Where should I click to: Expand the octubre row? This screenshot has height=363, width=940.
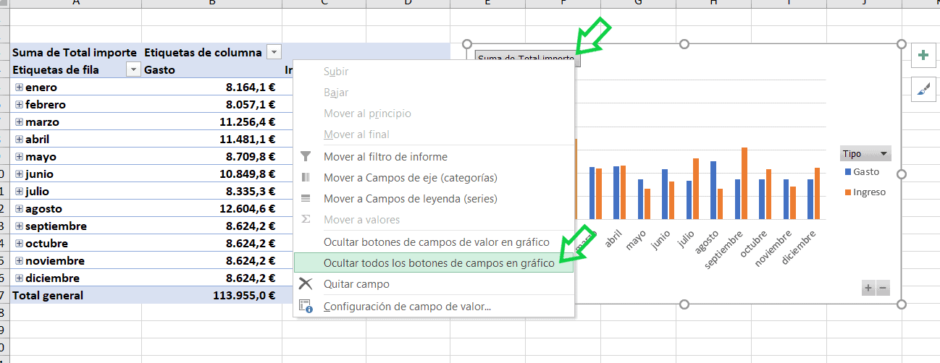click(x=19, y=243)
